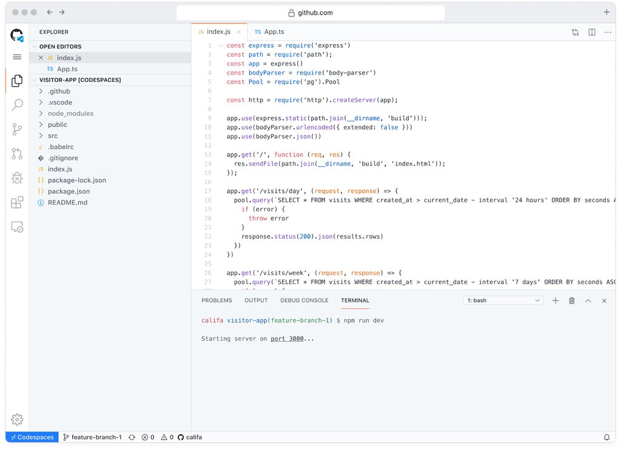621x451 pixels.
Task: Click the terminal prompt 'npm run dev' line
Action: pyautogui.click(x=292, y=320)
